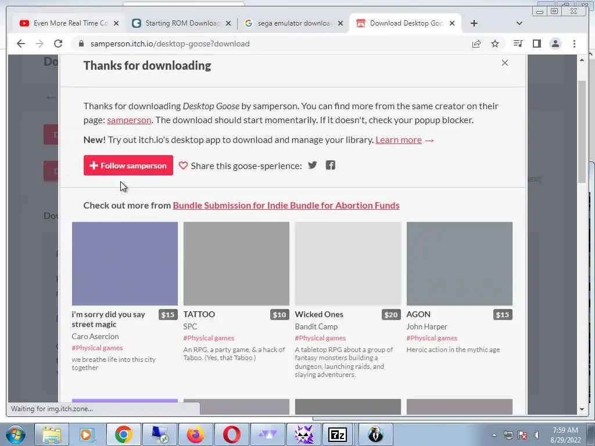Click #Physical games tag under street magic

(97, 348)
